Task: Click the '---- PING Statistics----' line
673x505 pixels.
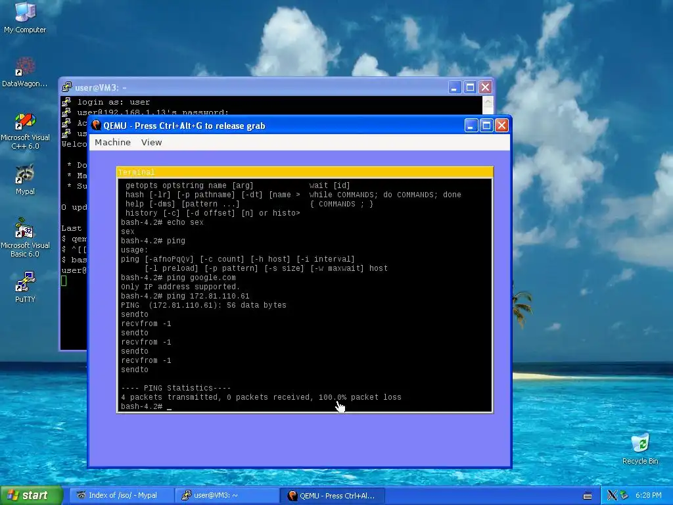Action: pos(176,388)
